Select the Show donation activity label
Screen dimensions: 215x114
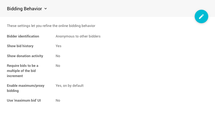click(25, 56)
